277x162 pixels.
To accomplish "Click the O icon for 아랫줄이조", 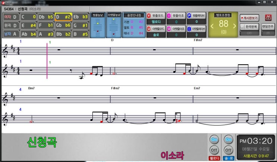I will click(169, 29).
